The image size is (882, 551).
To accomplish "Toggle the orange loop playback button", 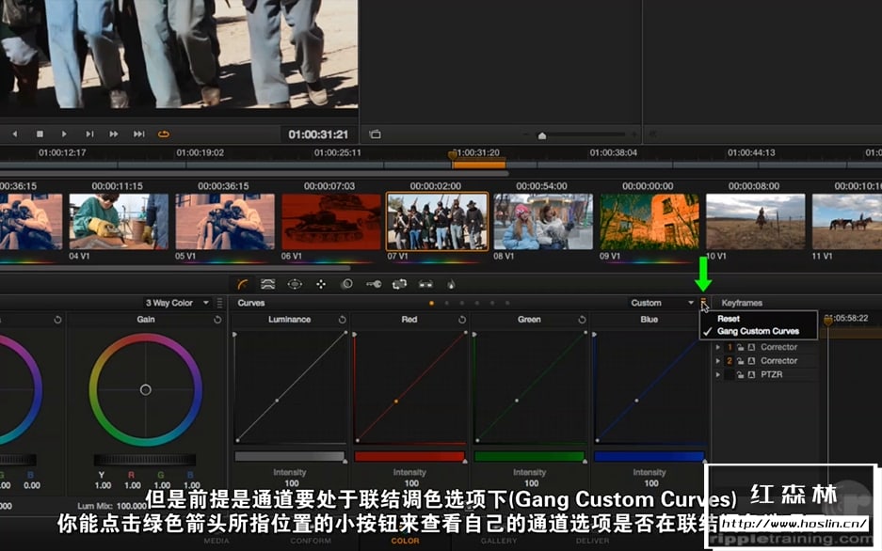I will coord(164,134).
